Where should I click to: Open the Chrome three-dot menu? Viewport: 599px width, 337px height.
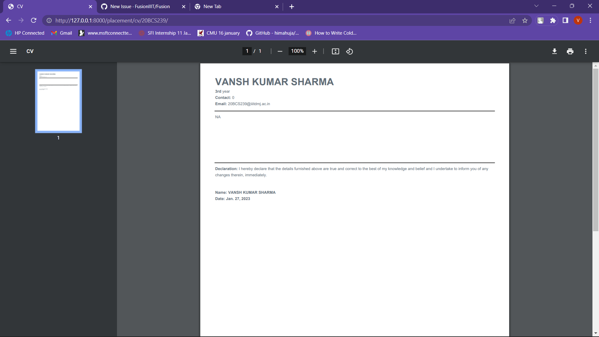(590, 21)
